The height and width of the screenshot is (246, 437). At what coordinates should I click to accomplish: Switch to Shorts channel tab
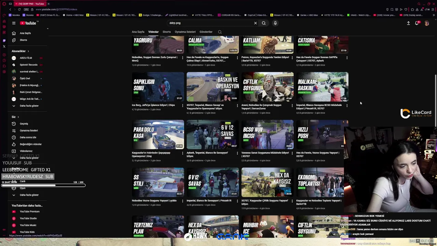[167, 32]
